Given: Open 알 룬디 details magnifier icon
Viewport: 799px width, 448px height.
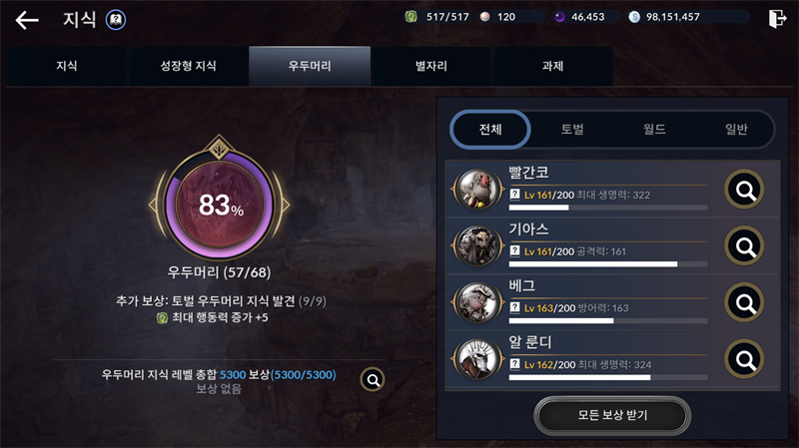Looking at the screenshot, I should point(744,359).
